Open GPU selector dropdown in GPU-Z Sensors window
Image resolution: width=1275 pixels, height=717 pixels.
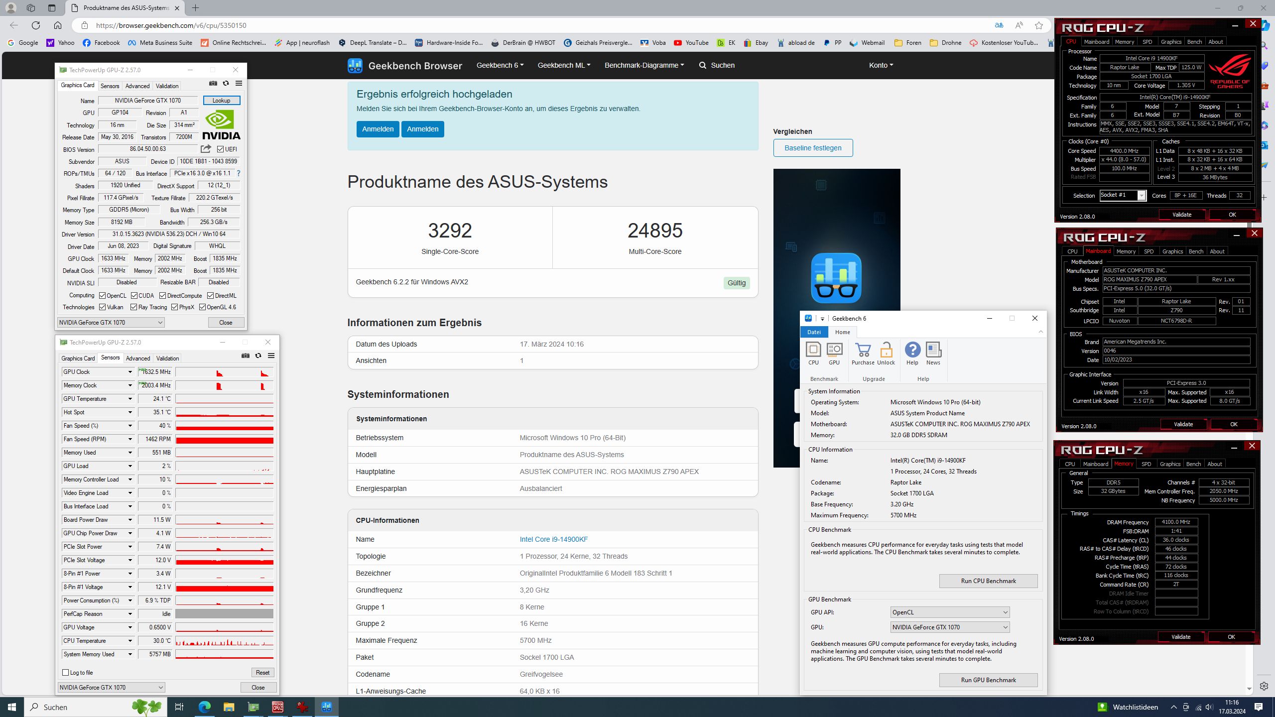[x=111, y=687]
